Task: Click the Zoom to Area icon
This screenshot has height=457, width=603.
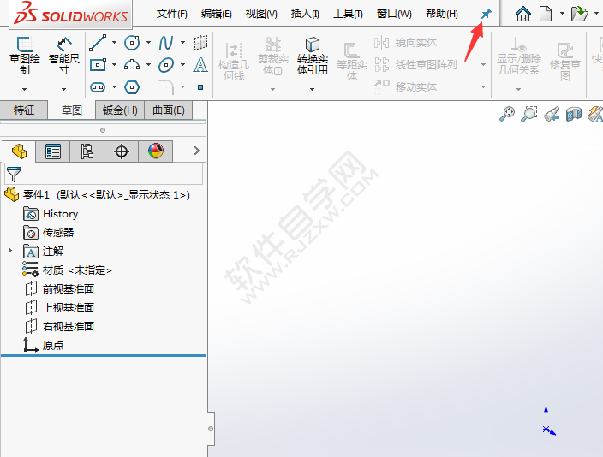Action: pos(529,114)
